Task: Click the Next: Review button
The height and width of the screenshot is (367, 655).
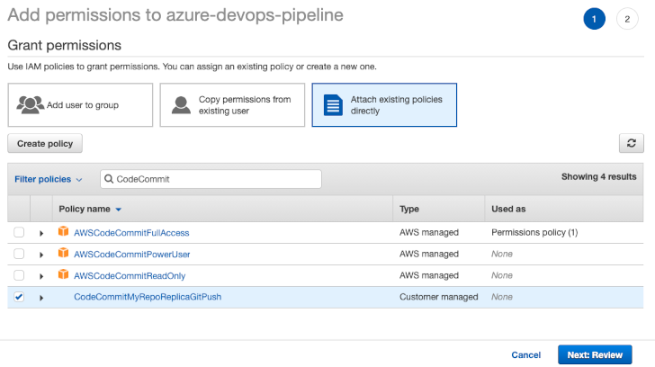Action: pos(595,354)
